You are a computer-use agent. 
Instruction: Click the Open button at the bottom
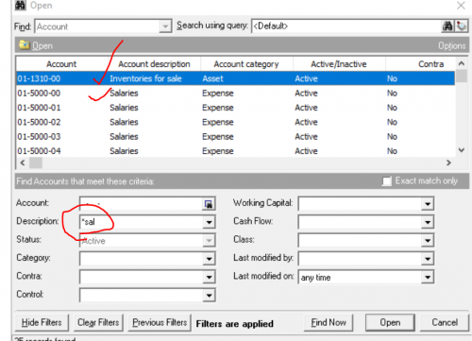(390, 322)
